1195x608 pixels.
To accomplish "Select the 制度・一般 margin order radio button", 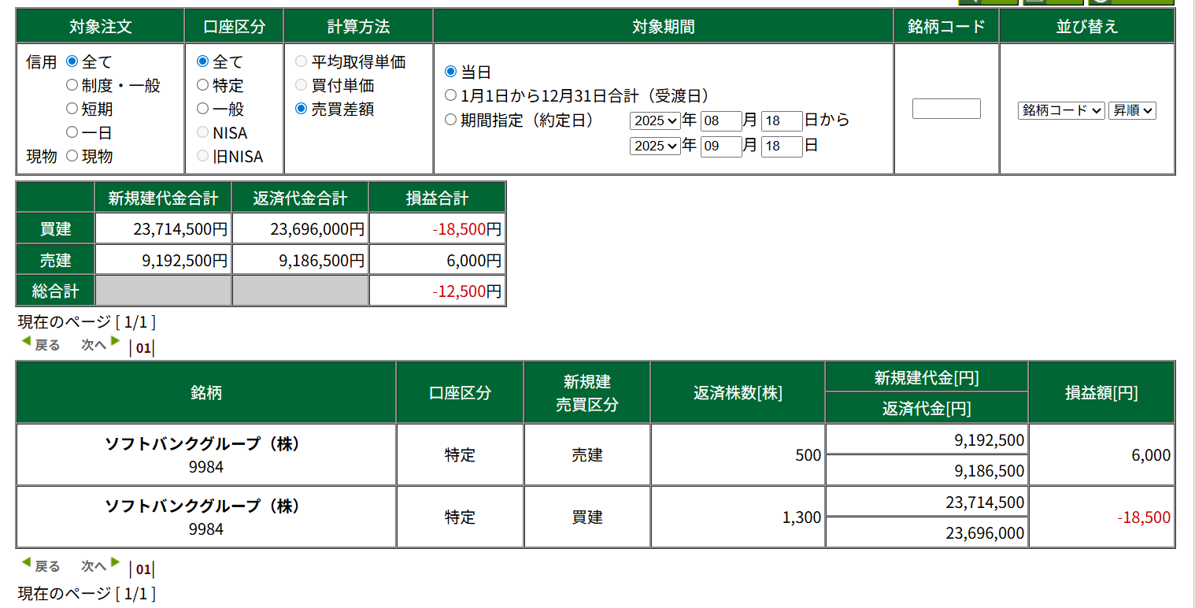I will [x=72, y=85].
